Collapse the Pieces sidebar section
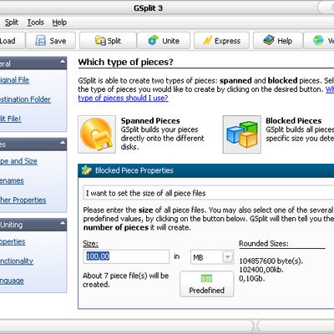The image size is (334, 334). 63,143
